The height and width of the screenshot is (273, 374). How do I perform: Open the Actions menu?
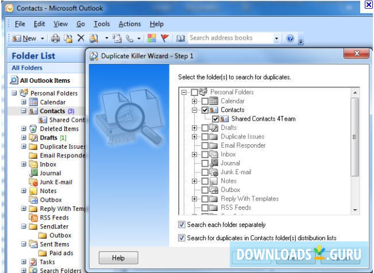130,24
